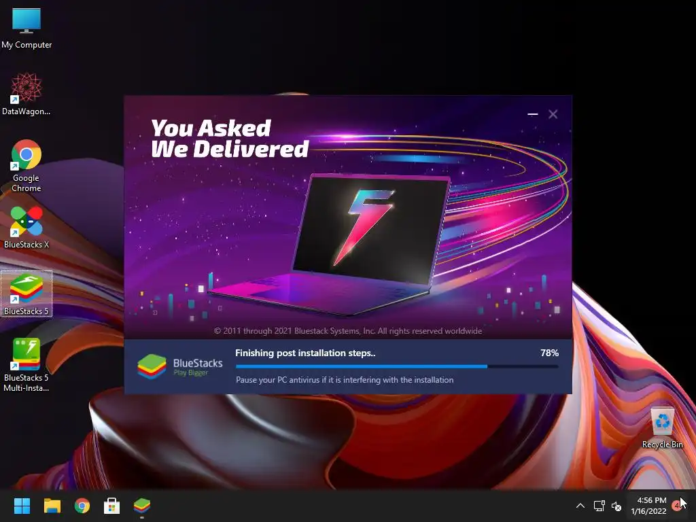
Task: Open the Recycle Bin
Action: tap(662, 428)
